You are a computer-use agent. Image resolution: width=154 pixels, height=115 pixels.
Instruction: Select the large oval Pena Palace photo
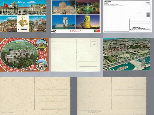[19, 55]
